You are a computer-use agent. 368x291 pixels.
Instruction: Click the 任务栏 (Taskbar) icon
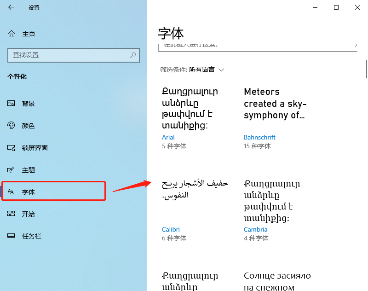point(11,236)
